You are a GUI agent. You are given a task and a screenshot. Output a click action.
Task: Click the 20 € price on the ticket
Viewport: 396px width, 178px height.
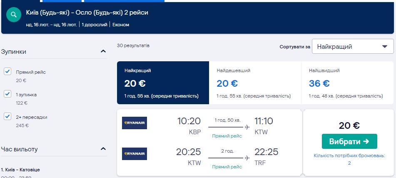pyautogui.click(x=349, y=125)
